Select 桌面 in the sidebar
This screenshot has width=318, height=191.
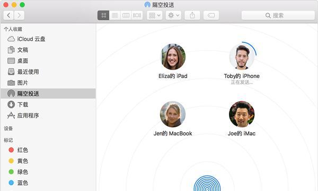(x=48, y=61)
